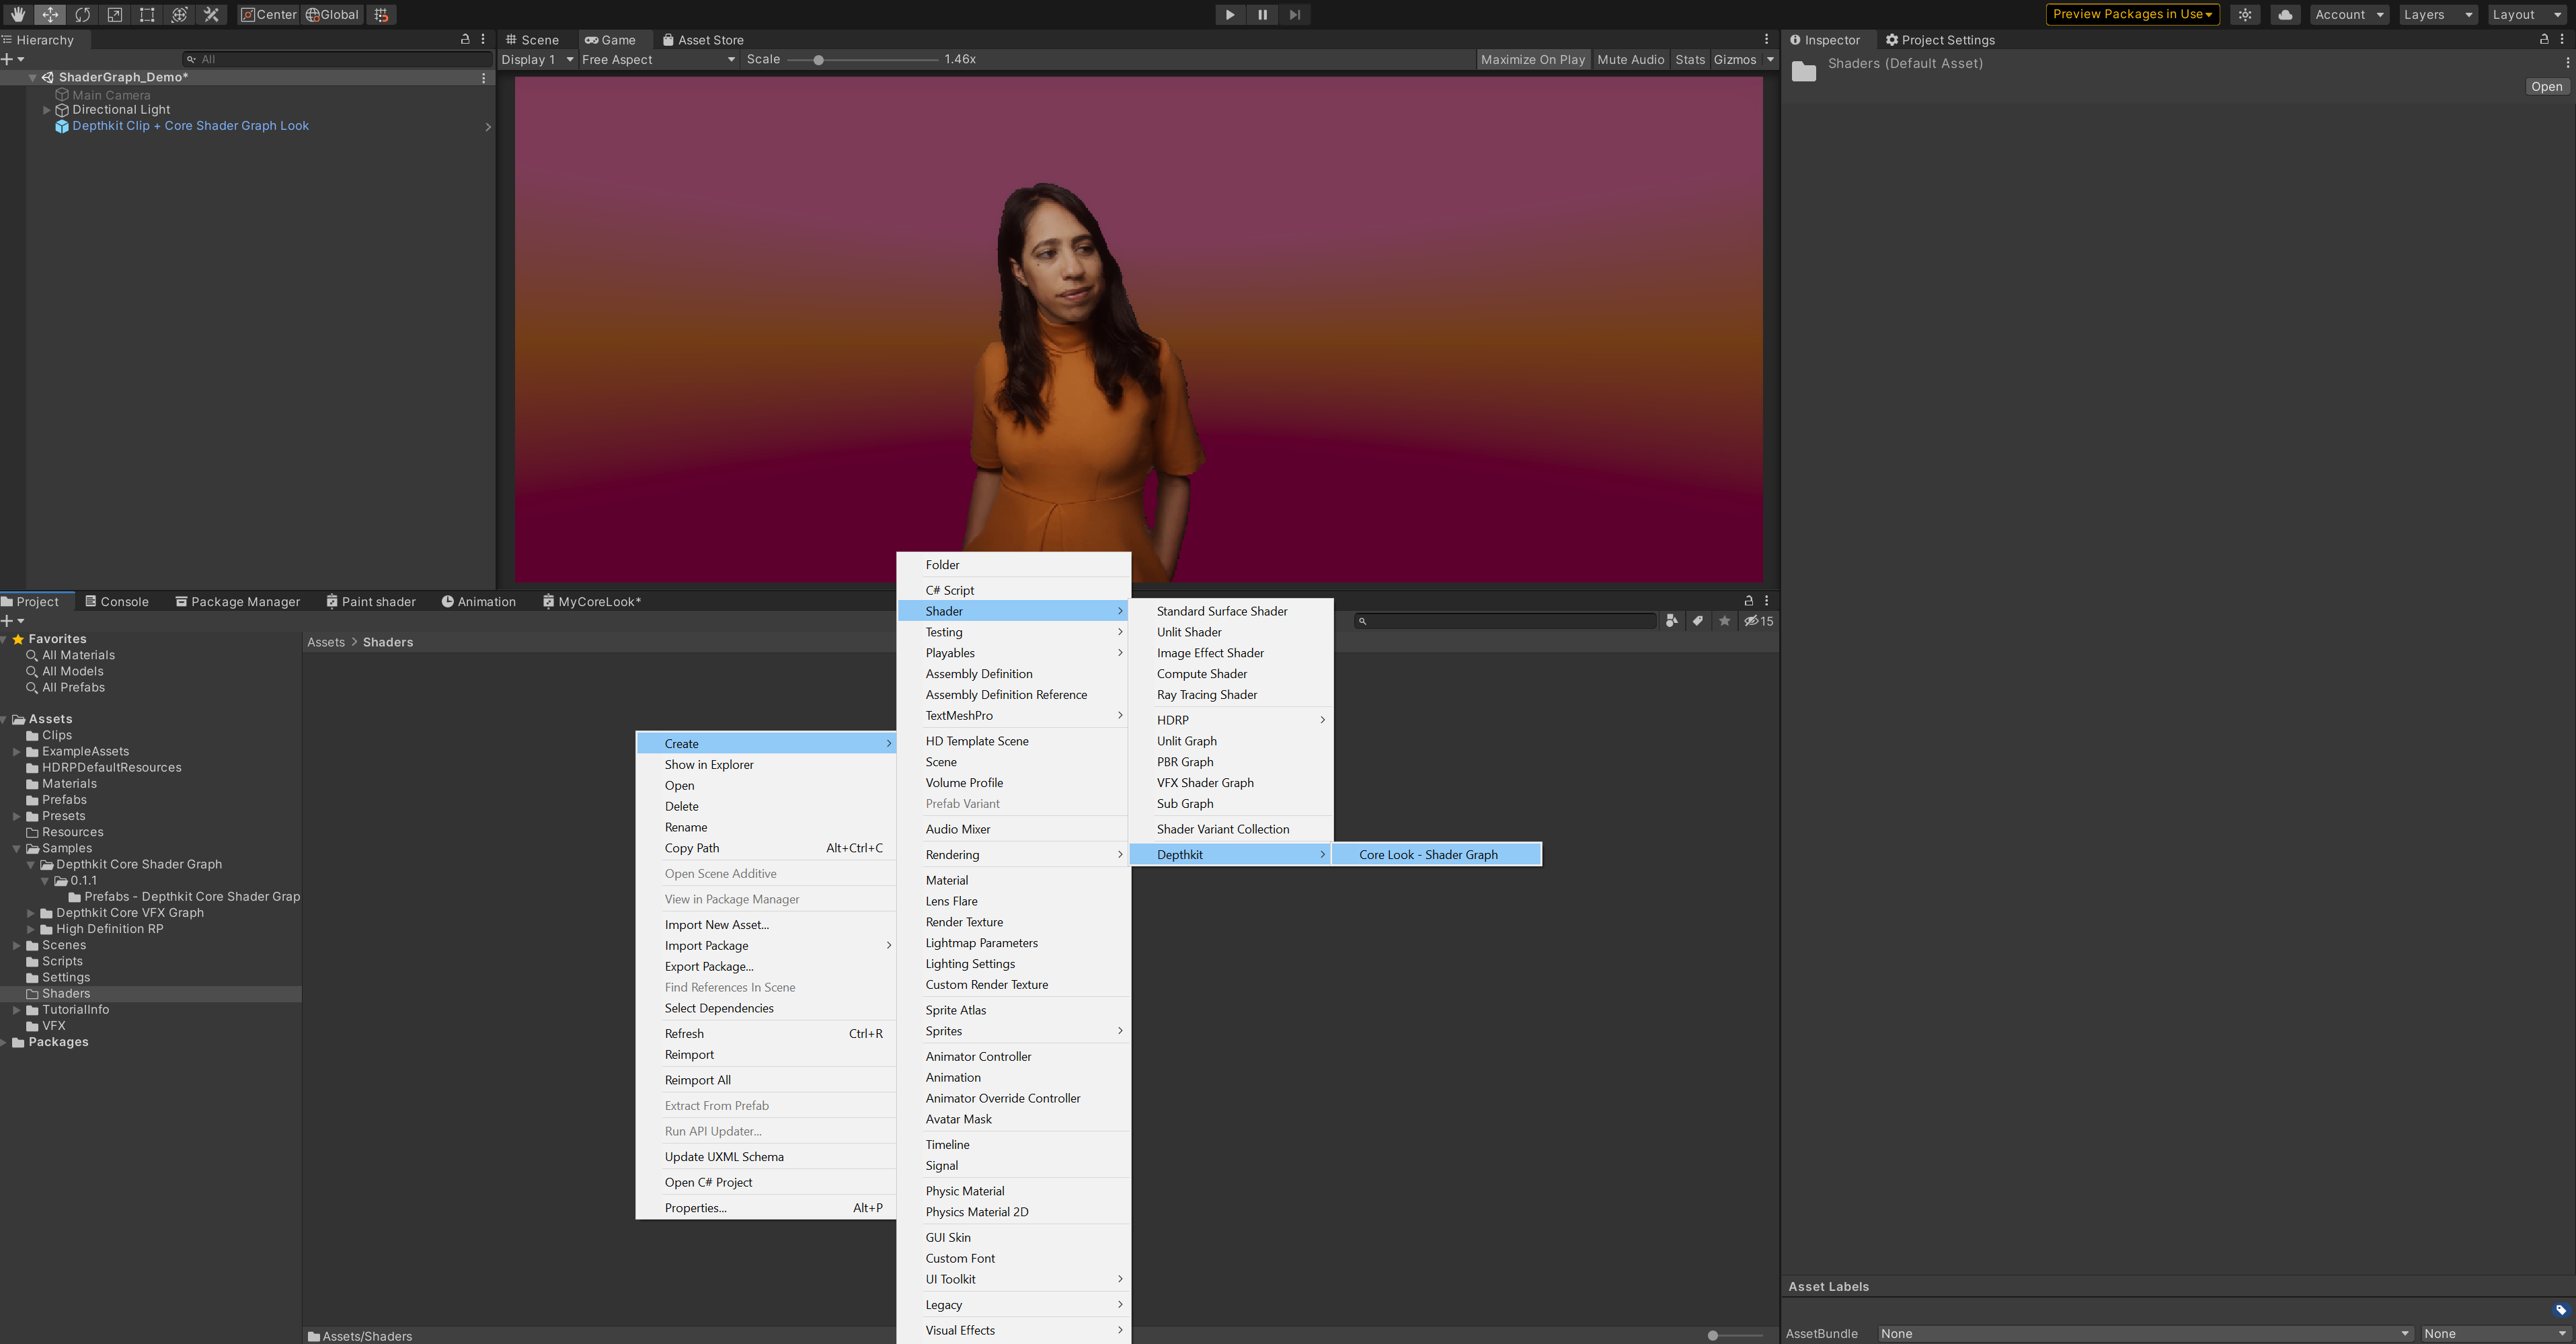Toggle Mute Audio in Game view

tap(1630, 59)
